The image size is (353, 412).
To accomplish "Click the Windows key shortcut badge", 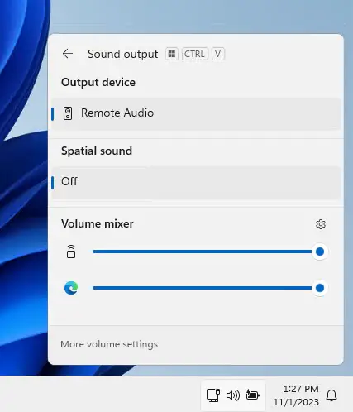I will click(172, 54).
